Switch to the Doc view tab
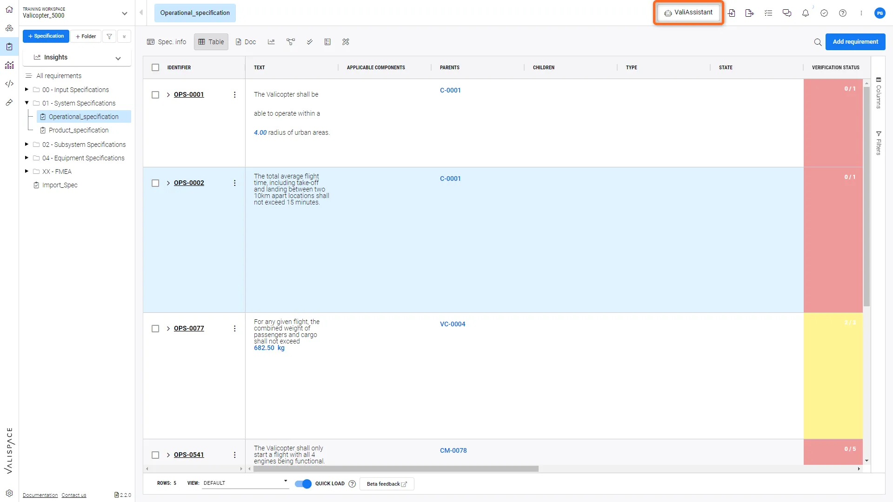Image resolution: width=893 pixels, height=502 pixels. point(246,42)
